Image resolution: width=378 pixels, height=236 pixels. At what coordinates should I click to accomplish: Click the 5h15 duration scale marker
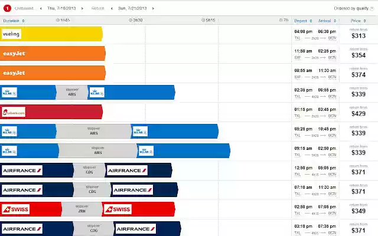(x=208, y=20)
